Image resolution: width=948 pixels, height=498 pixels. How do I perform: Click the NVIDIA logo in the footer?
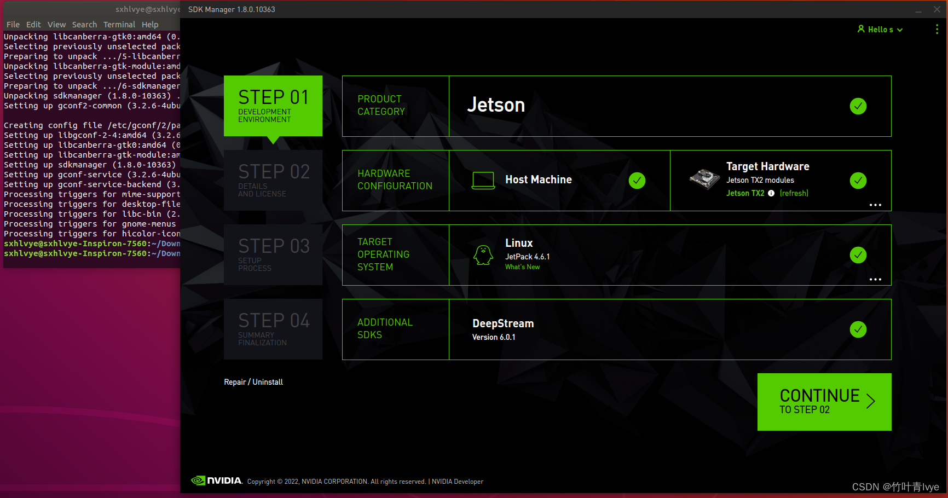[217, 480]
